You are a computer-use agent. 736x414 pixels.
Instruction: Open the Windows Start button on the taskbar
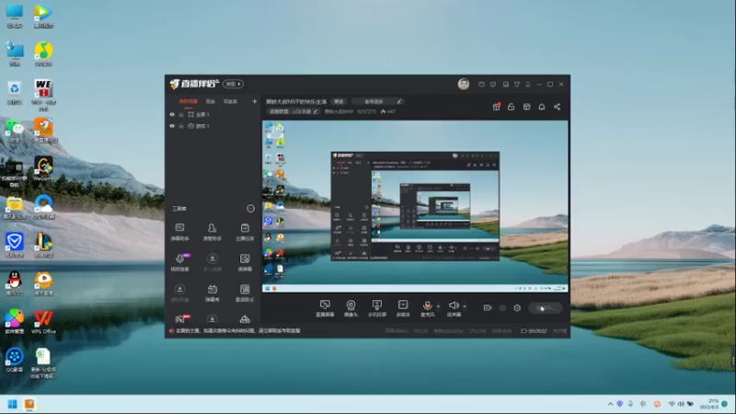click(13, 404)
